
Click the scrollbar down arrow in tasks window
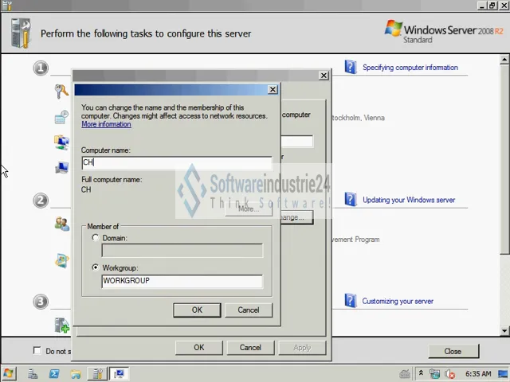tap(504, 330)
